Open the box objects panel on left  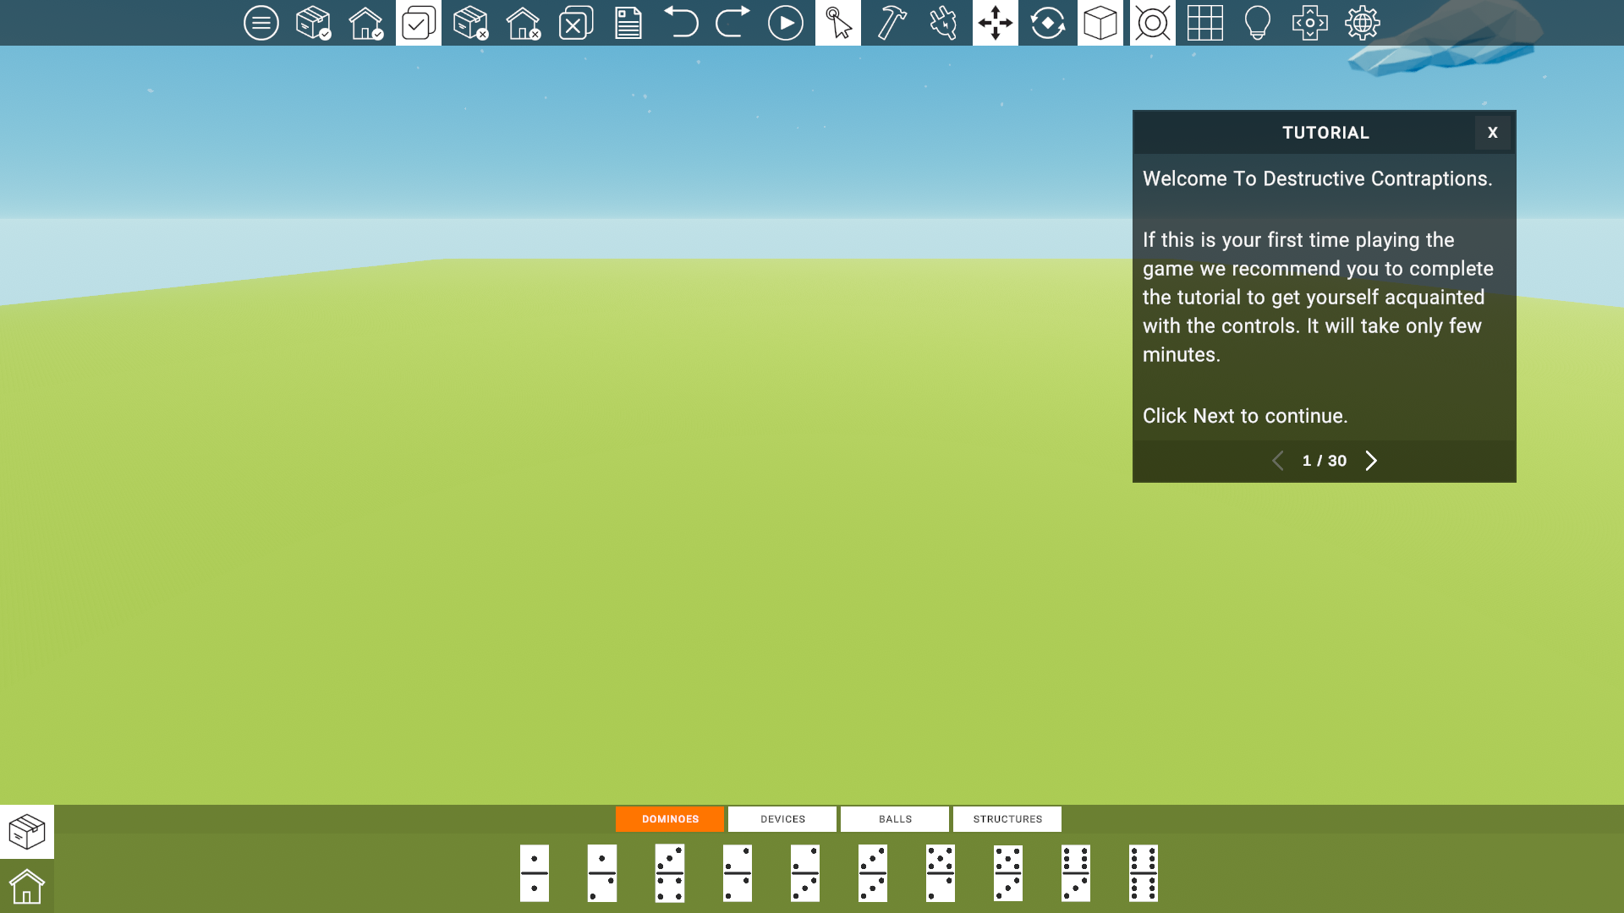[x=27, y=832]
